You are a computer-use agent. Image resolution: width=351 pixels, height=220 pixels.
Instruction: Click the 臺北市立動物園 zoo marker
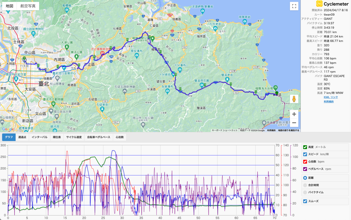point(53,103)
